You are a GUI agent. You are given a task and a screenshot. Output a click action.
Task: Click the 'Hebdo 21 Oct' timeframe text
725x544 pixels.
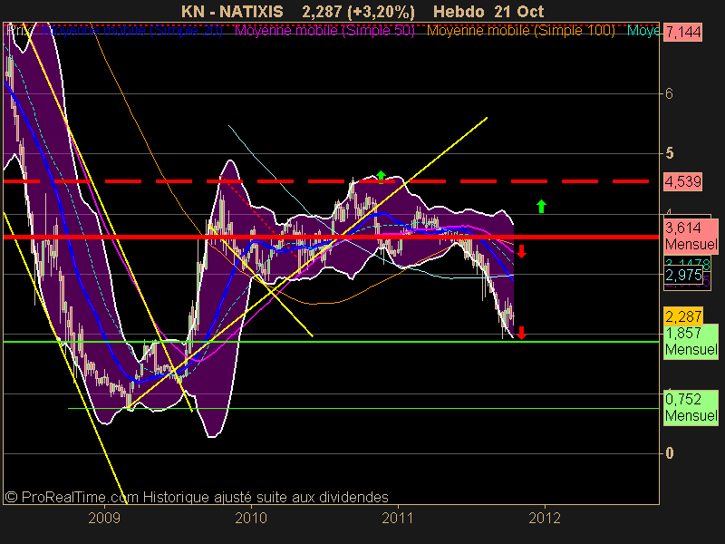(x=488, y=12)
